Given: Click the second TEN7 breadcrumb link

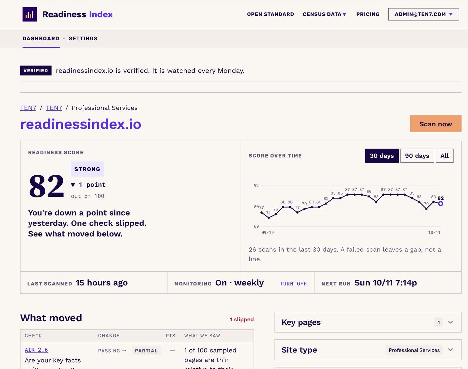Looking at the screenshot, I should [54, 108].
